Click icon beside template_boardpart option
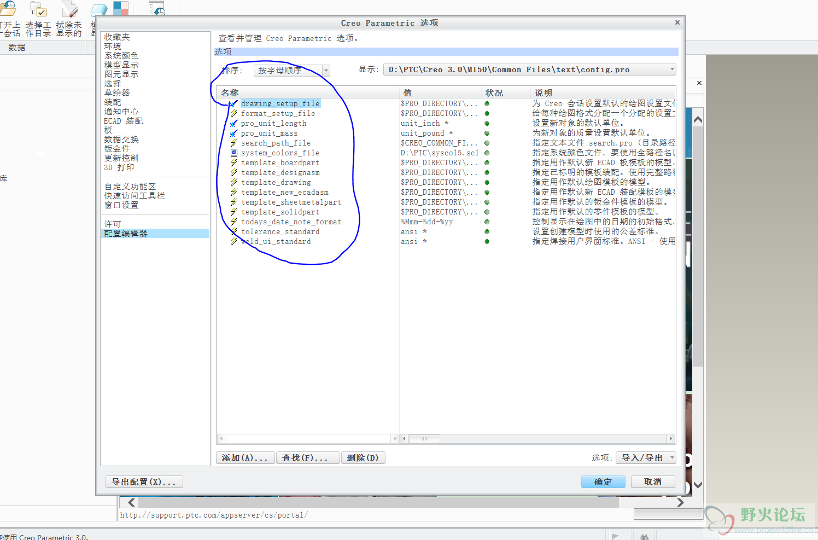This screenshot has height=540, width=818. point(233,162)
